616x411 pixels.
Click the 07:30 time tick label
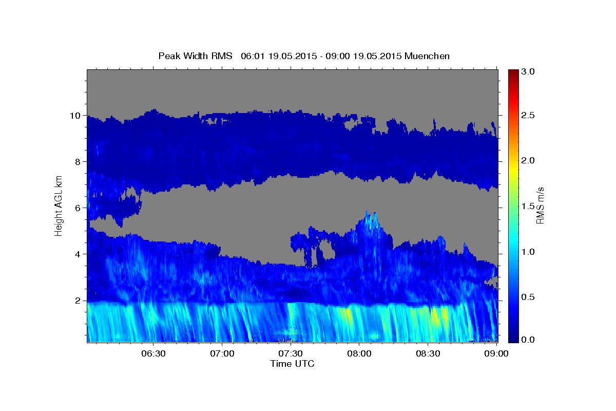click(291, 353)
